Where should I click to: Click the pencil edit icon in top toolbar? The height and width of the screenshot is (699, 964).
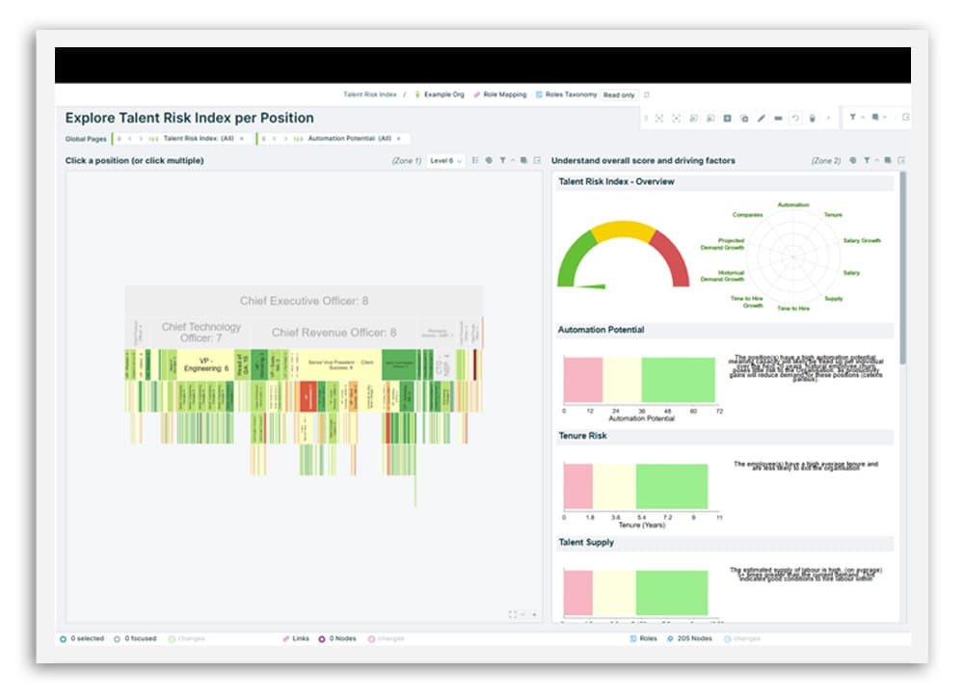pos(761,119)
